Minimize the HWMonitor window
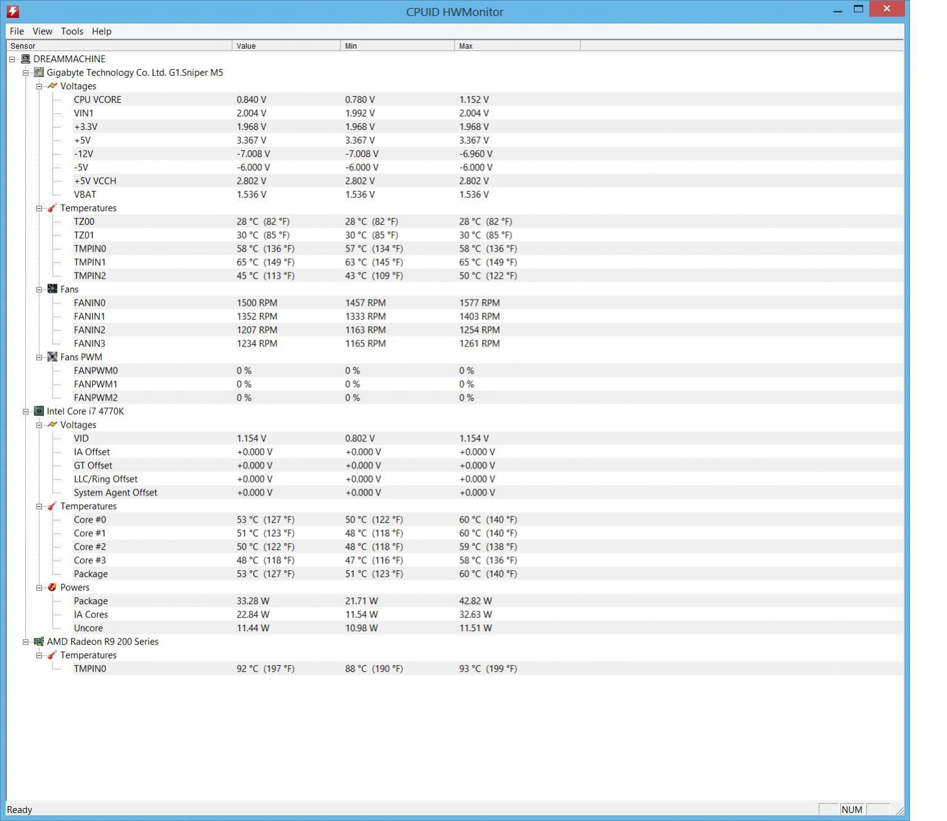947x821 pixels. click(x=838, y=10)
